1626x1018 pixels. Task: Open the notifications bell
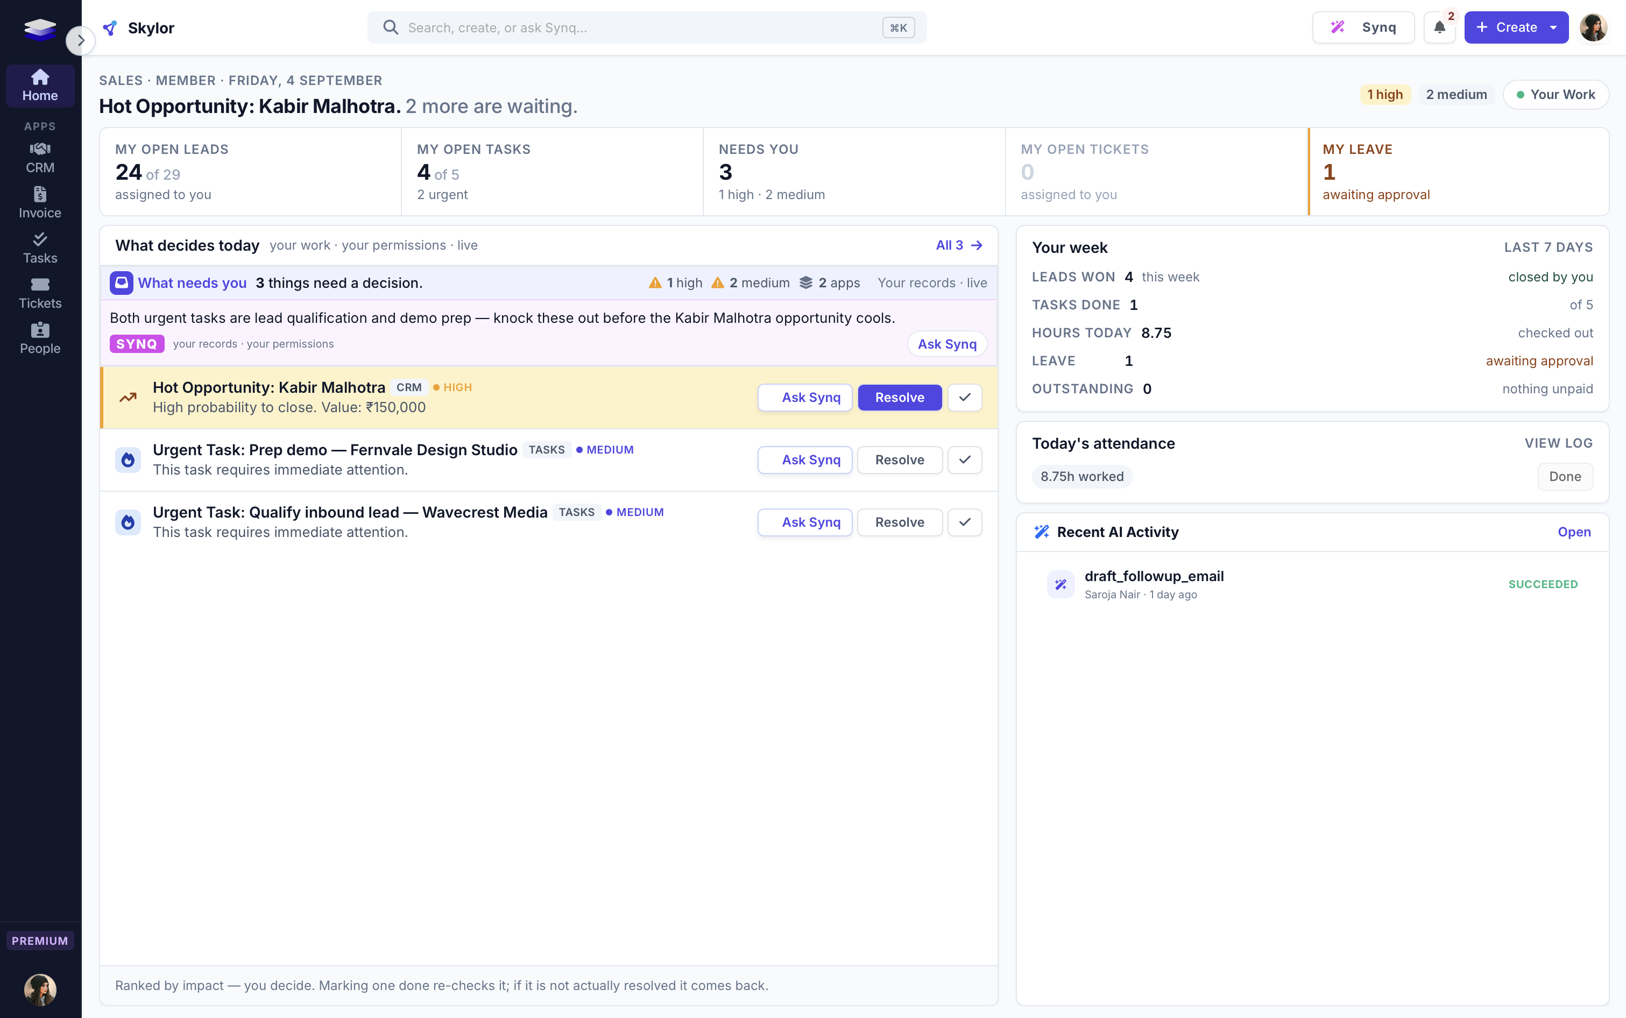coord(1439,27)
